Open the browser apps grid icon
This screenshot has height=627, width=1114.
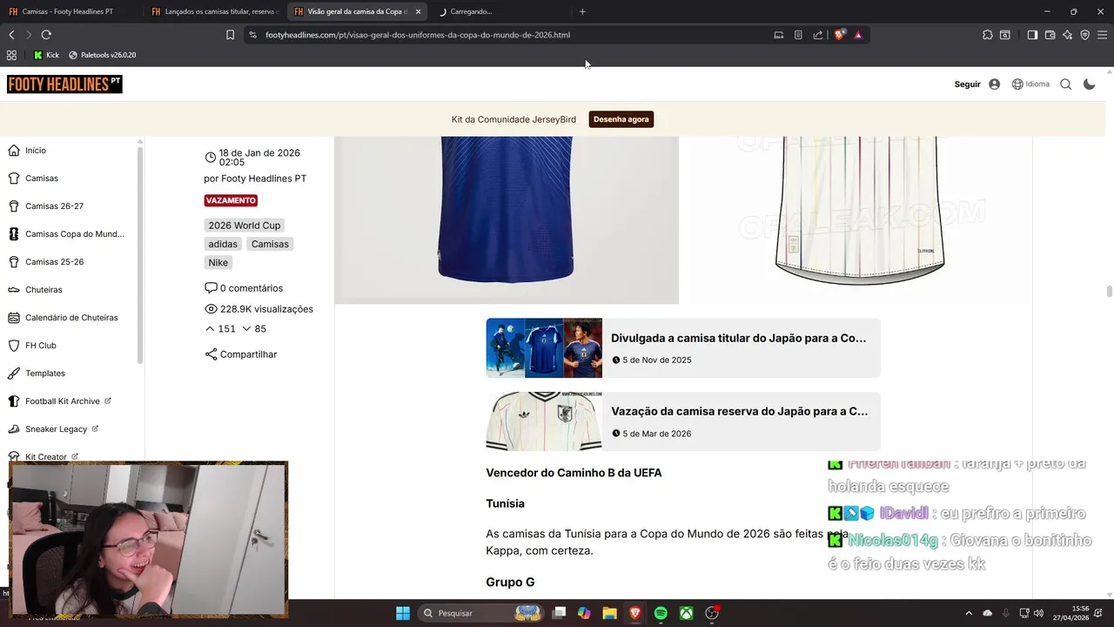point(11,55)
